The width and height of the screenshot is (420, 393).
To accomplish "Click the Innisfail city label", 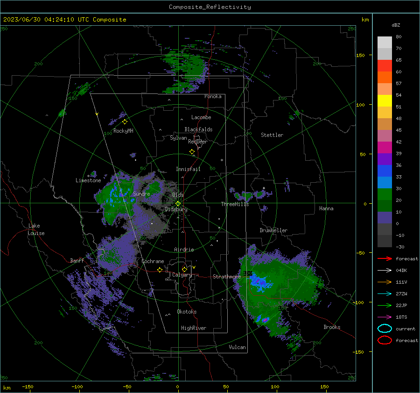I will point(188,169).
